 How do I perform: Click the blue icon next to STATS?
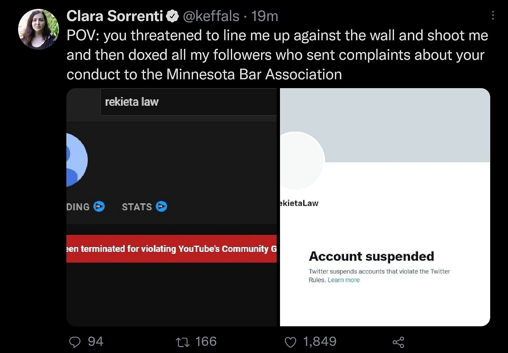pyautogui.click(x=161, y=207)
